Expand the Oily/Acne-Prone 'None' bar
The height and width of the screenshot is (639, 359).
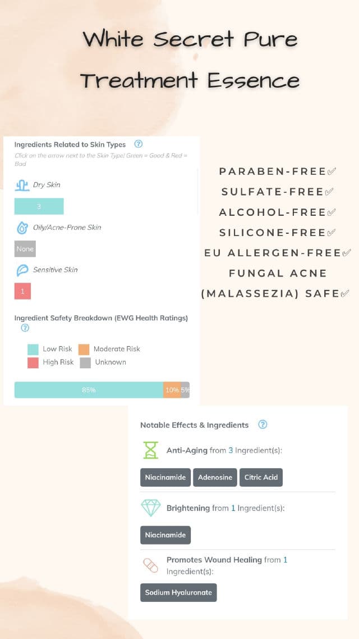click(x=25, y=248)
